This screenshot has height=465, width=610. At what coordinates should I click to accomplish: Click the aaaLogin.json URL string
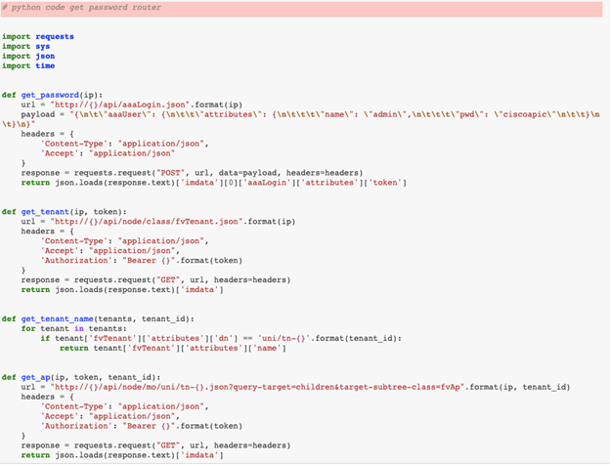tap(137, 105)
